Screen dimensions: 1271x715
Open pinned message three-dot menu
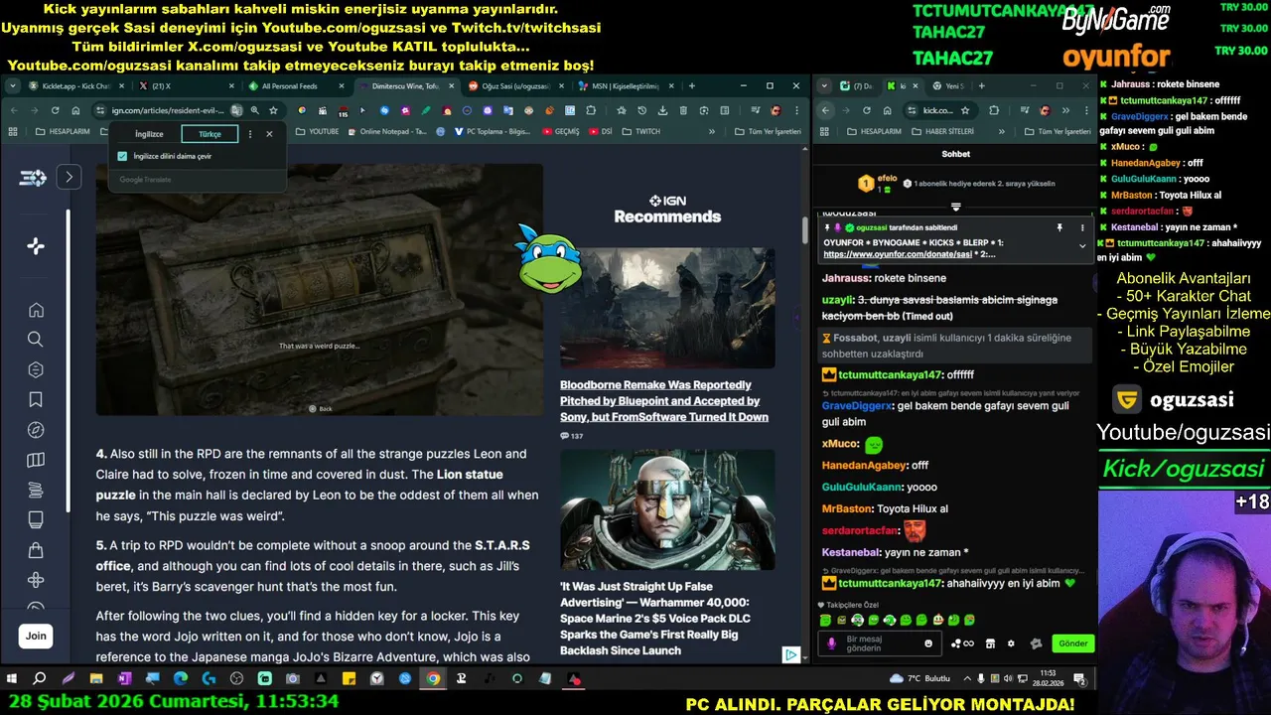point(1082,227)
